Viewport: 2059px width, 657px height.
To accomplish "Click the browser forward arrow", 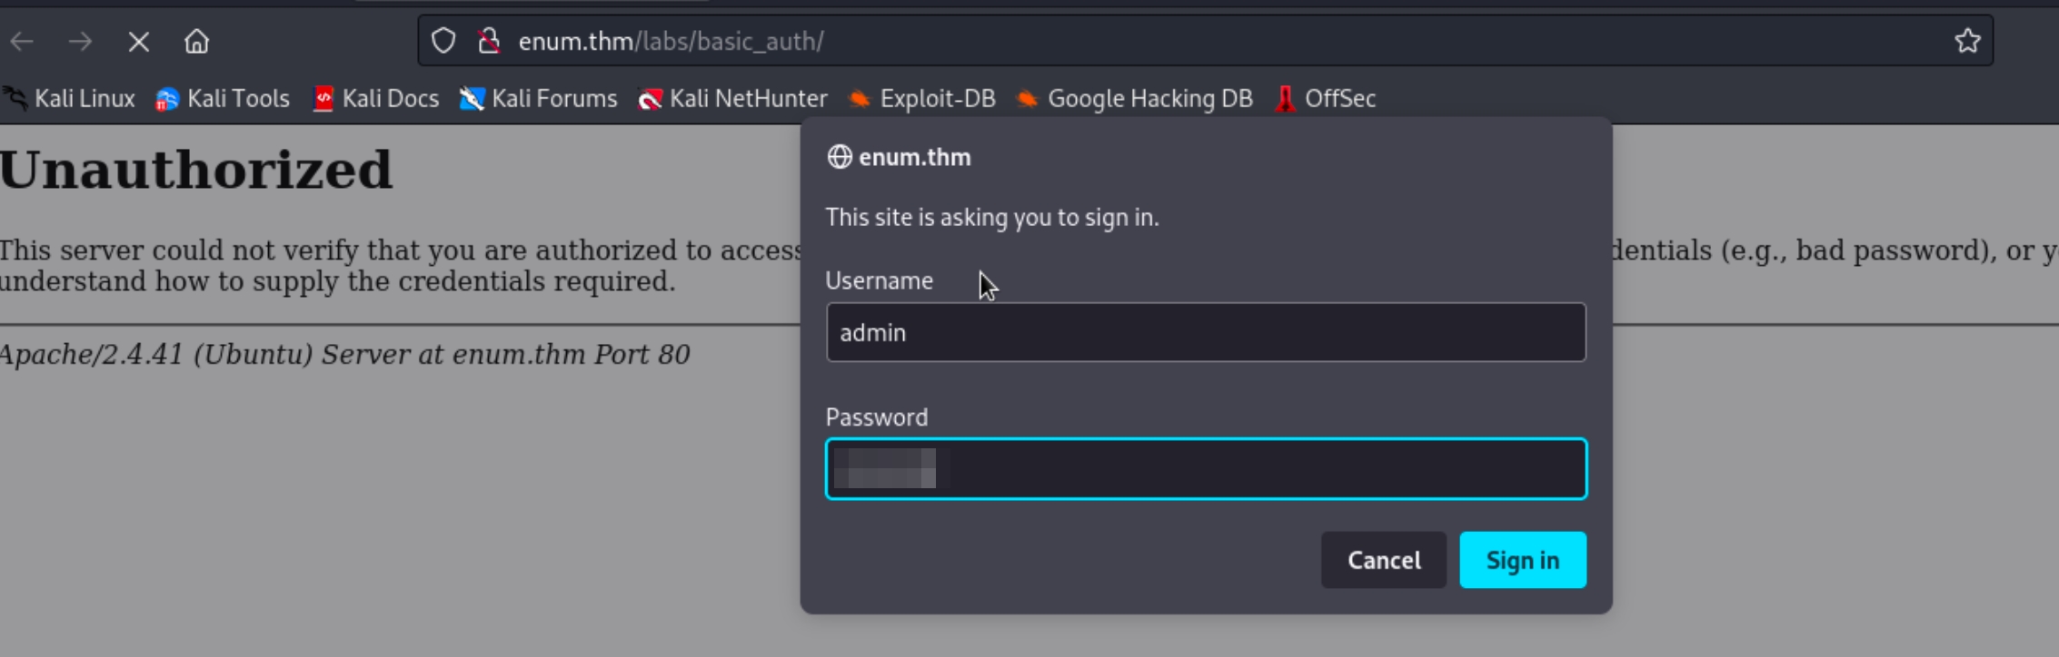I will pos(81,42).
